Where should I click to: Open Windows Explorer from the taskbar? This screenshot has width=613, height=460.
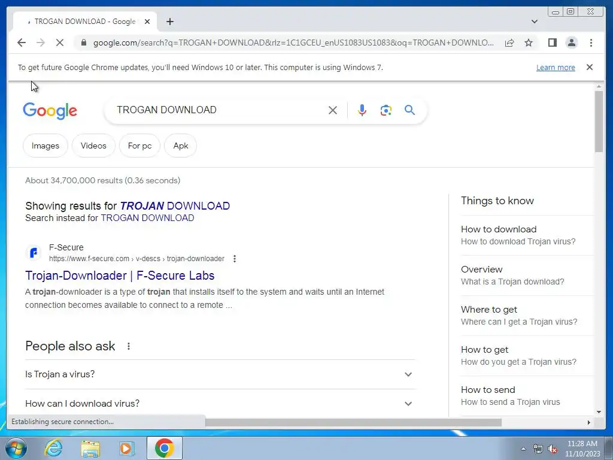click(90, 448)
